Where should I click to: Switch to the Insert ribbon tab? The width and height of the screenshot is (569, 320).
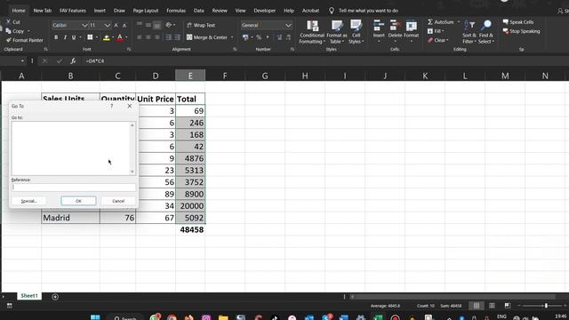100,11
